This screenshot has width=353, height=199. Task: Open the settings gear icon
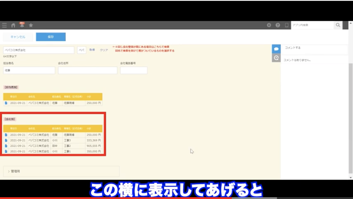269,25
